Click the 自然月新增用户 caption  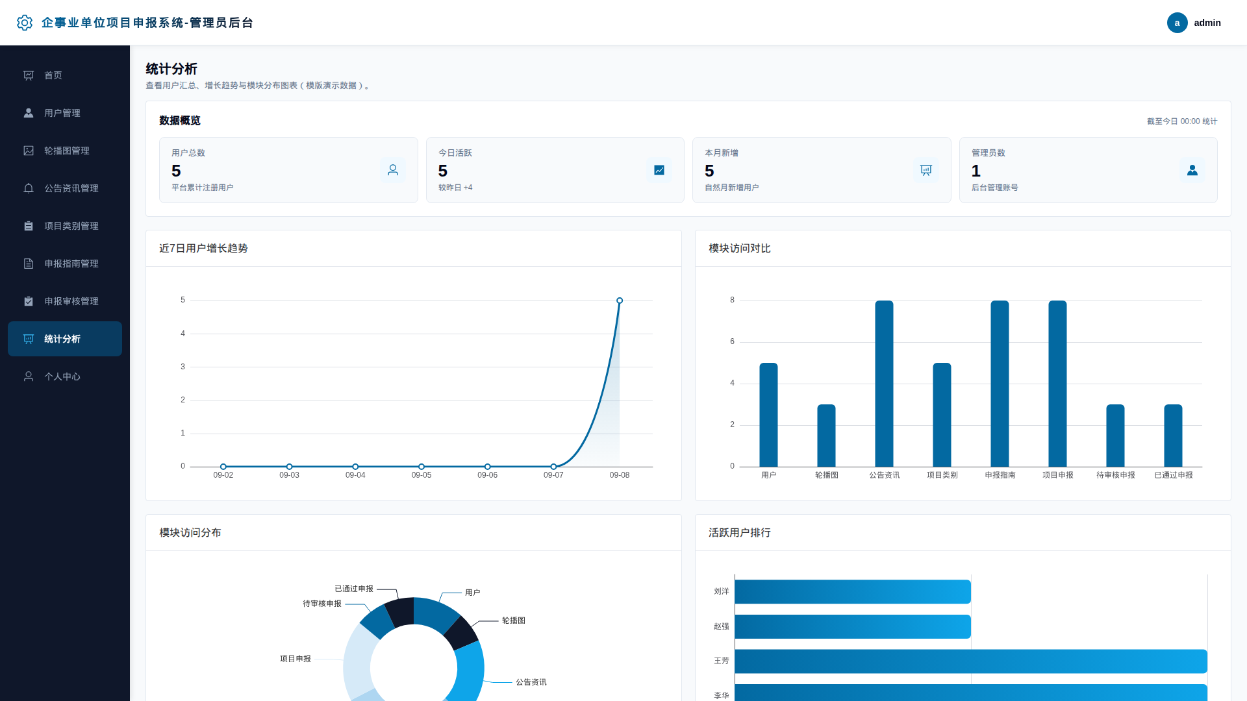(732, 188)
